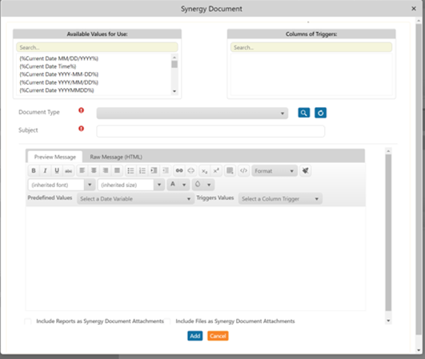Click the Subject input field

pos(210,131)
